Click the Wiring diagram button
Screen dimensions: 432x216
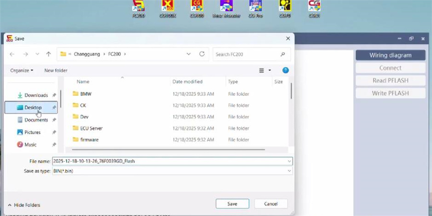[x=390, y=55]
